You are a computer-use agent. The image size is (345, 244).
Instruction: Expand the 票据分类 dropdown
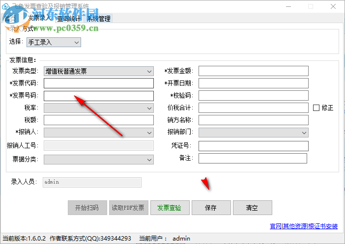pos(99,160)
